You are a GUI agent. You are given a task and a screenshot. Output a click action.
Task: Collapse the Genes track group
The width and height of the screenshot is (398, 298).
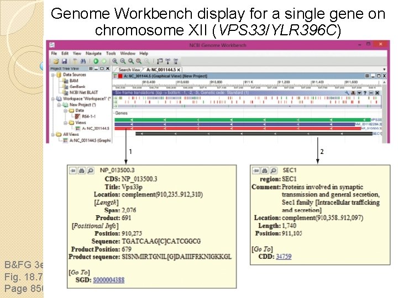[114, 113]
